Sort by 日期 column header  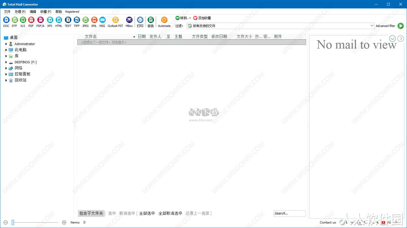click(142, 37)
